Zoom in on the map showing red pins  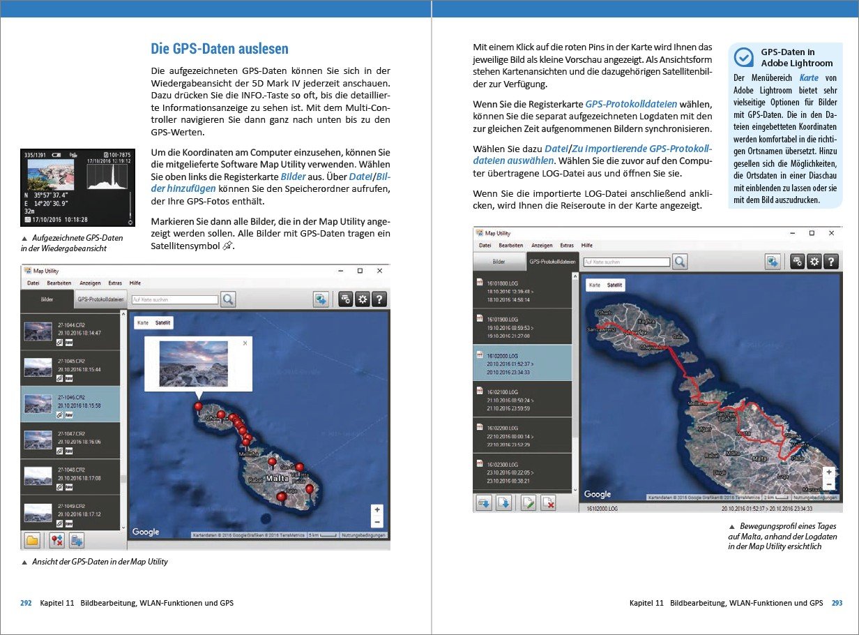pos(377,509)
